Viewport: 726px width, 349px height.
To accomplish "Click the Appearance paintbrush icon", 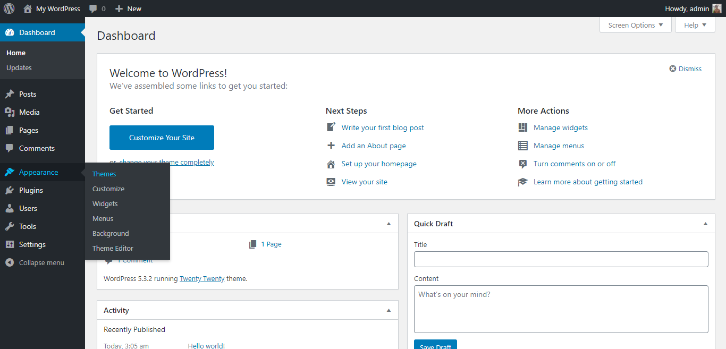I will 10,172.
